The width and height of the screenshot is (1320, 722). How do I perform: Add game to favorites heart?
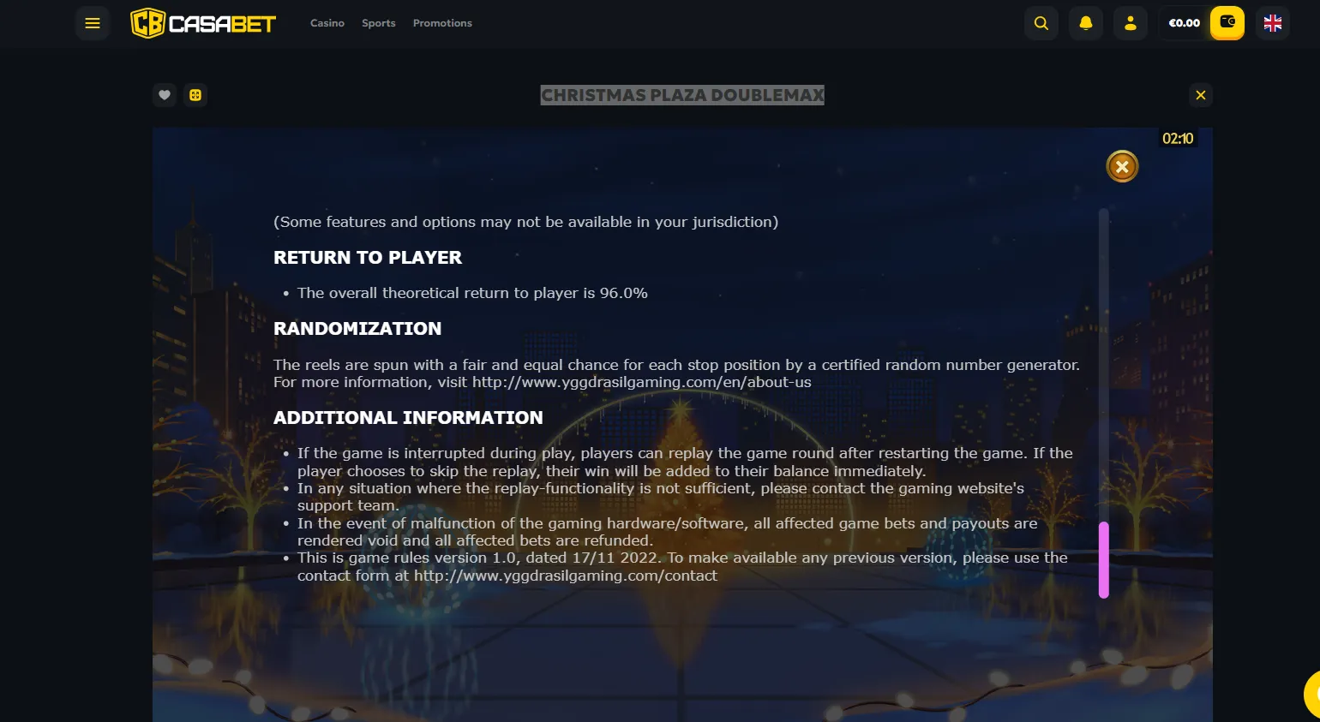(165, 95)
